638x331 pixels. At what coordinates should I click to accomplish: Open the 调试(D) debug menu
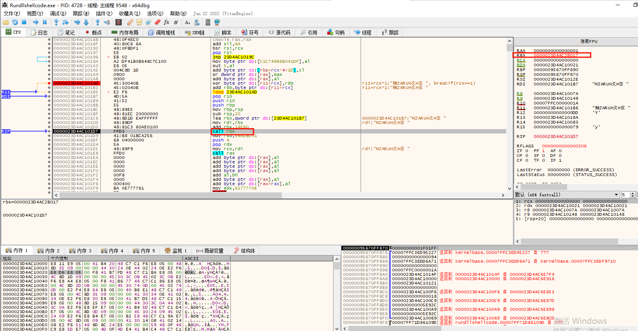click(57, 14)
